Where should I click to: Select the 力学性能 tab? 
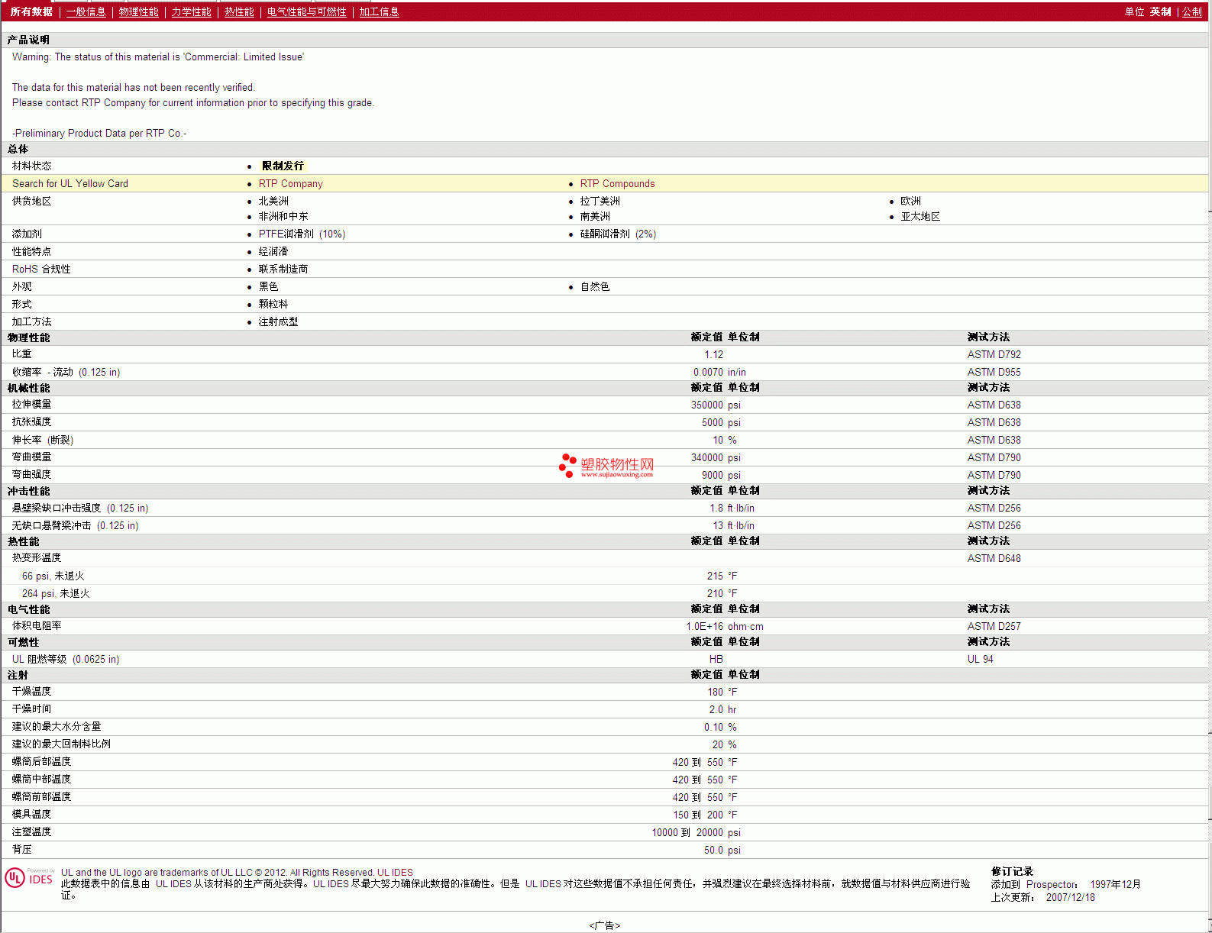(x=191, y=12)
